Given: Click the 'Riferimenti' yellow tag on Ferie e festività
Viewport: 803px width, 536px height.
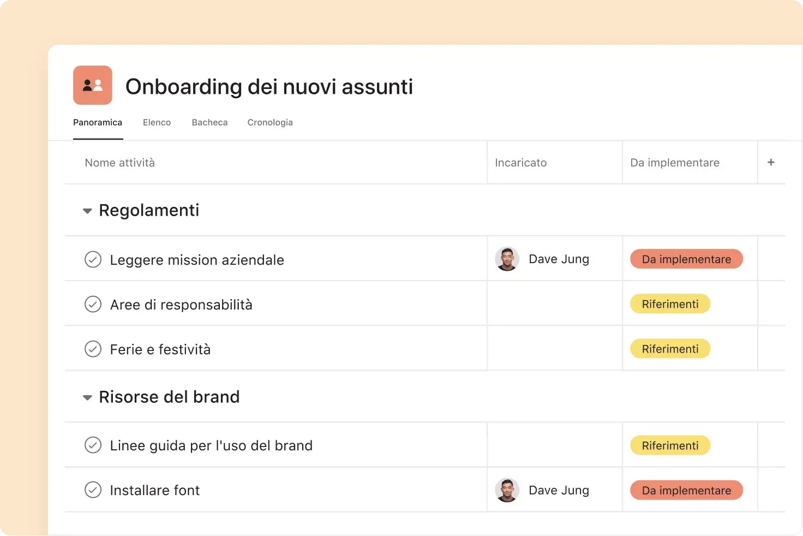Looking at the screenshot, I should (670, 348).
